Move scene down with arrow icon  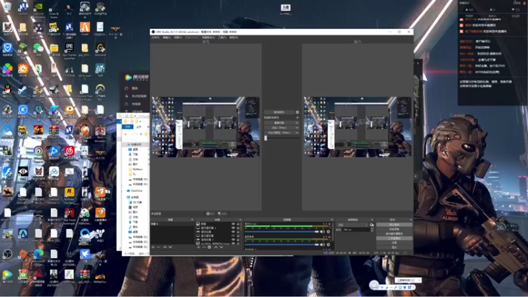170,247
